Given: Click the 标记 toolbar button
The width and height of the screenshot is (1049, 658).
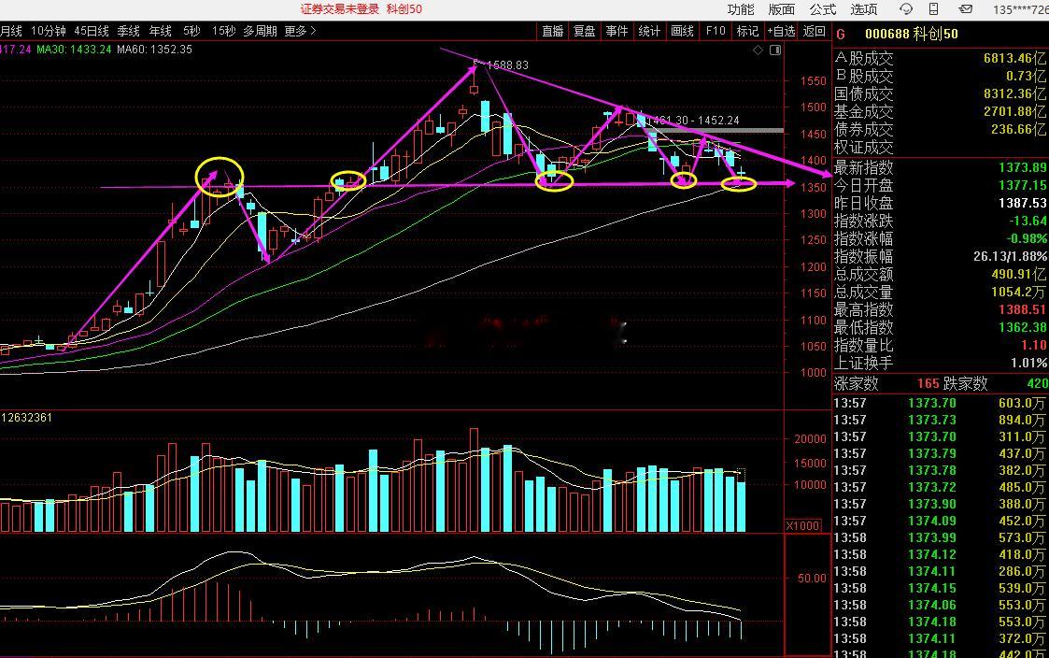Looking at the screenshot, I should point(747,31).
